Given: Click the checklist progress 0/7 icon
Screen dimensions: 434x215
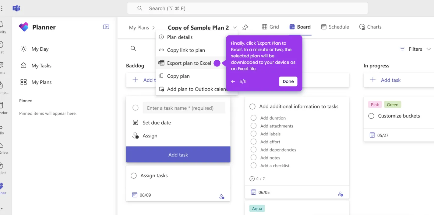Looking at the screenshot, I should (x=252, y=179).
